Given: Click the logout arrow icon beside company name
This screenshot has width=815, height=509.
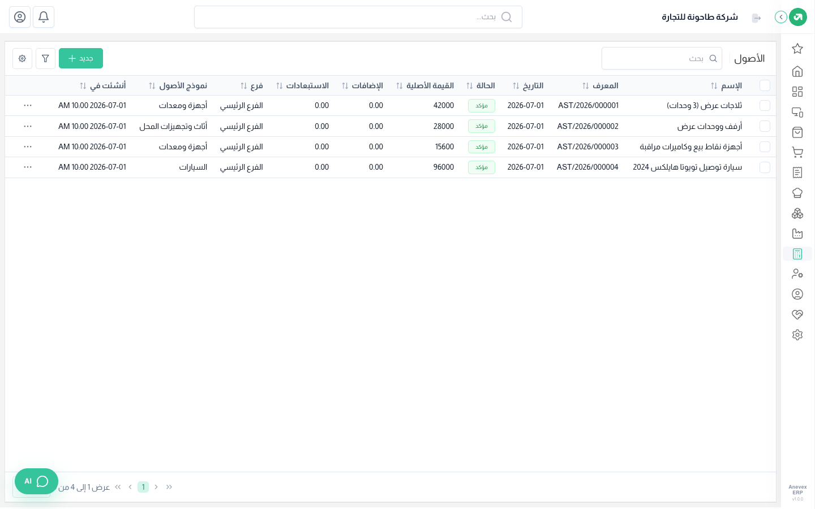Looking at the screenshot, I should tap(756, 18).
